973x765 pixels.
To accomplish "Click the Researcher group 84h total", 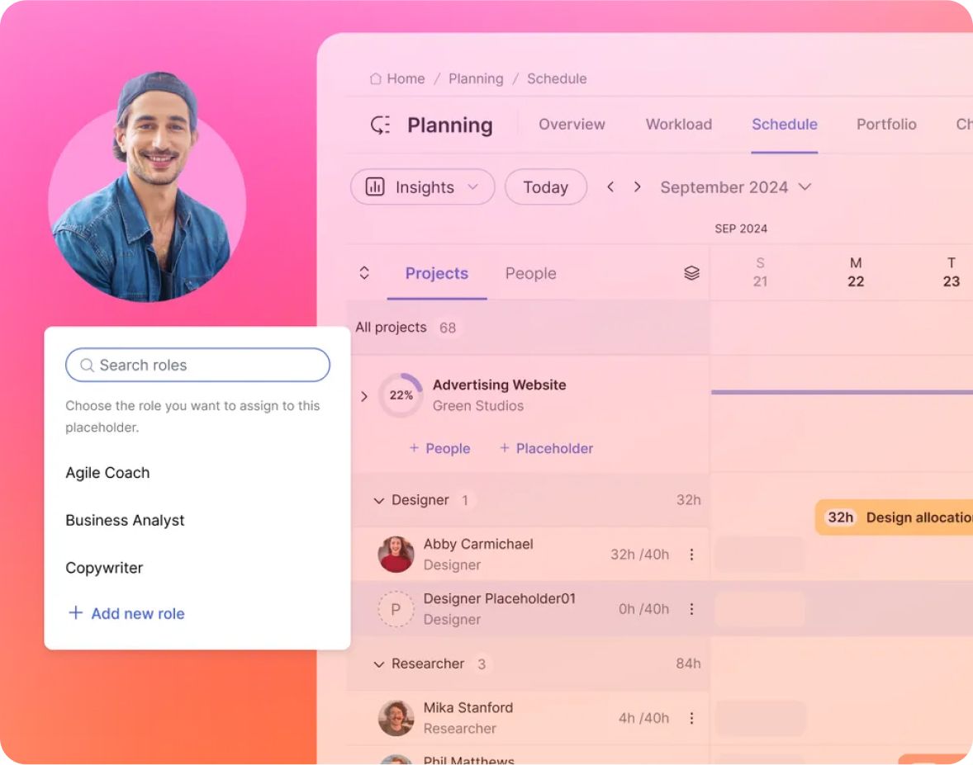I will pyautogui.click(x=688, y=663).
